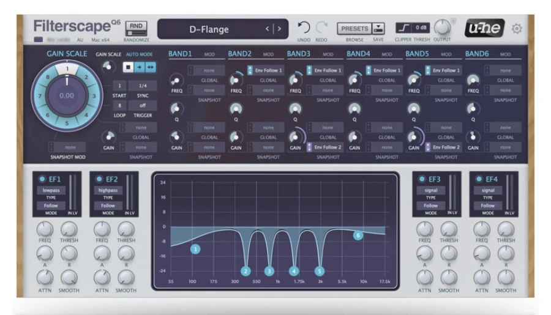This screenshot has width=551, height=315.
Task: Click the Gain Scale 0.00 center dial
Action: tap(67, 95)
